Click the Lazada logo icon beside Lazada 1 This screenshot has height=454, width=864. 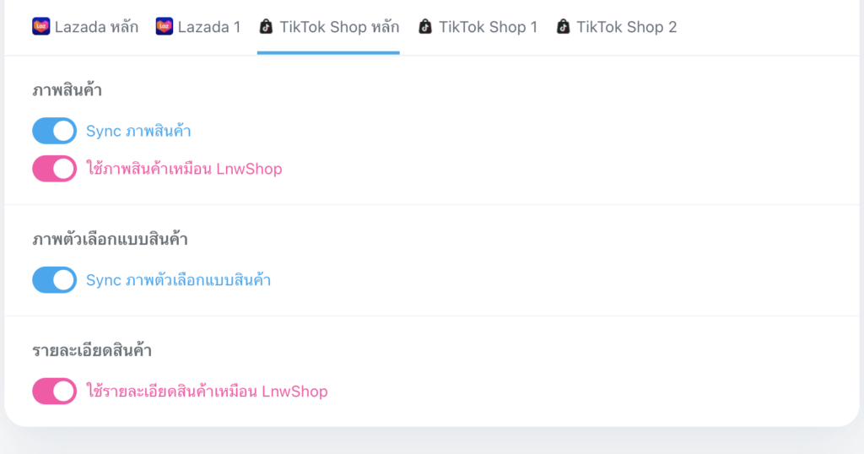[x=165, y=27]
